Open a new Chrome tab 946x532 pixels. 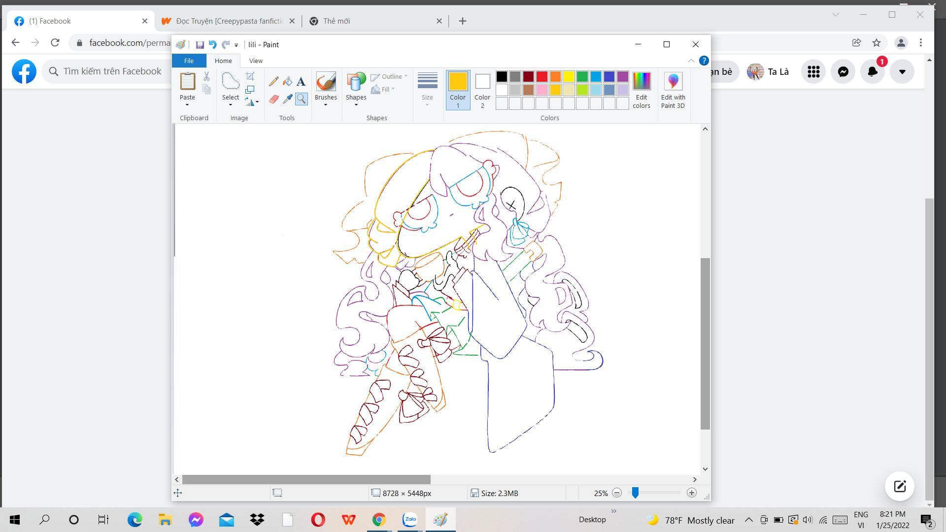point(462,21)
